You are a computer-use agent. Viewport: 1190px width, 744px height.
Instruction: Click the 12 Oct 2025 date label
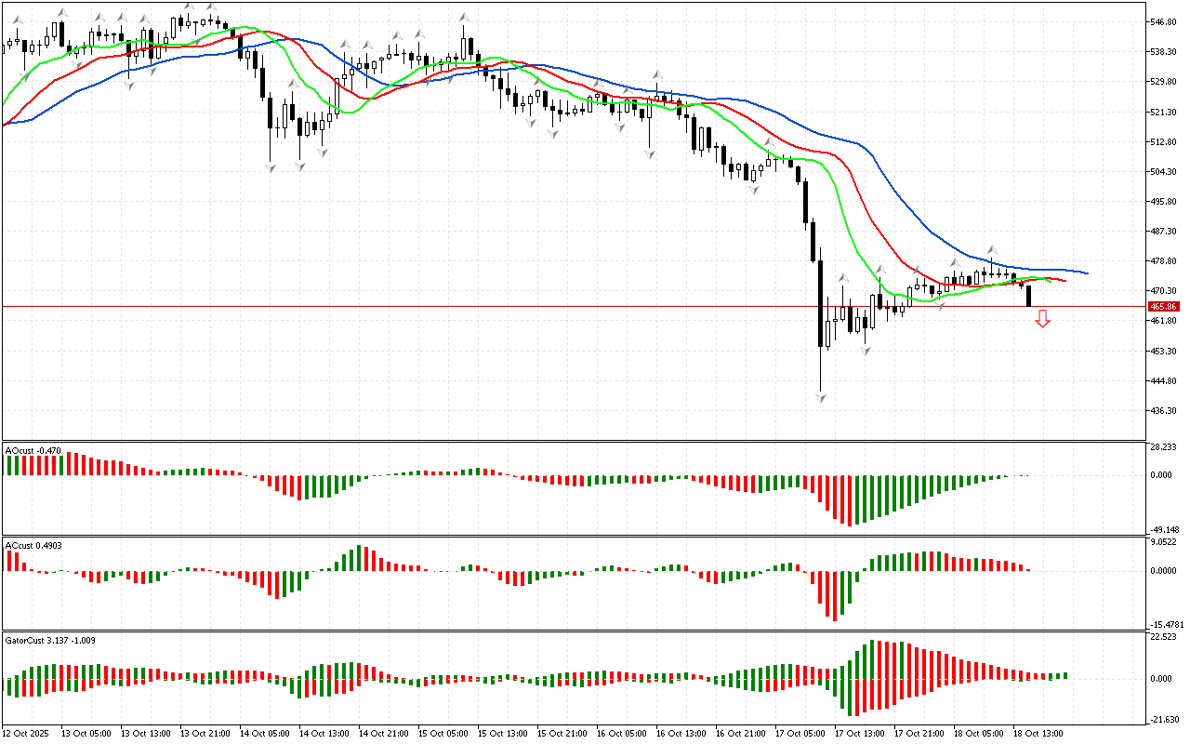point(27,733)
